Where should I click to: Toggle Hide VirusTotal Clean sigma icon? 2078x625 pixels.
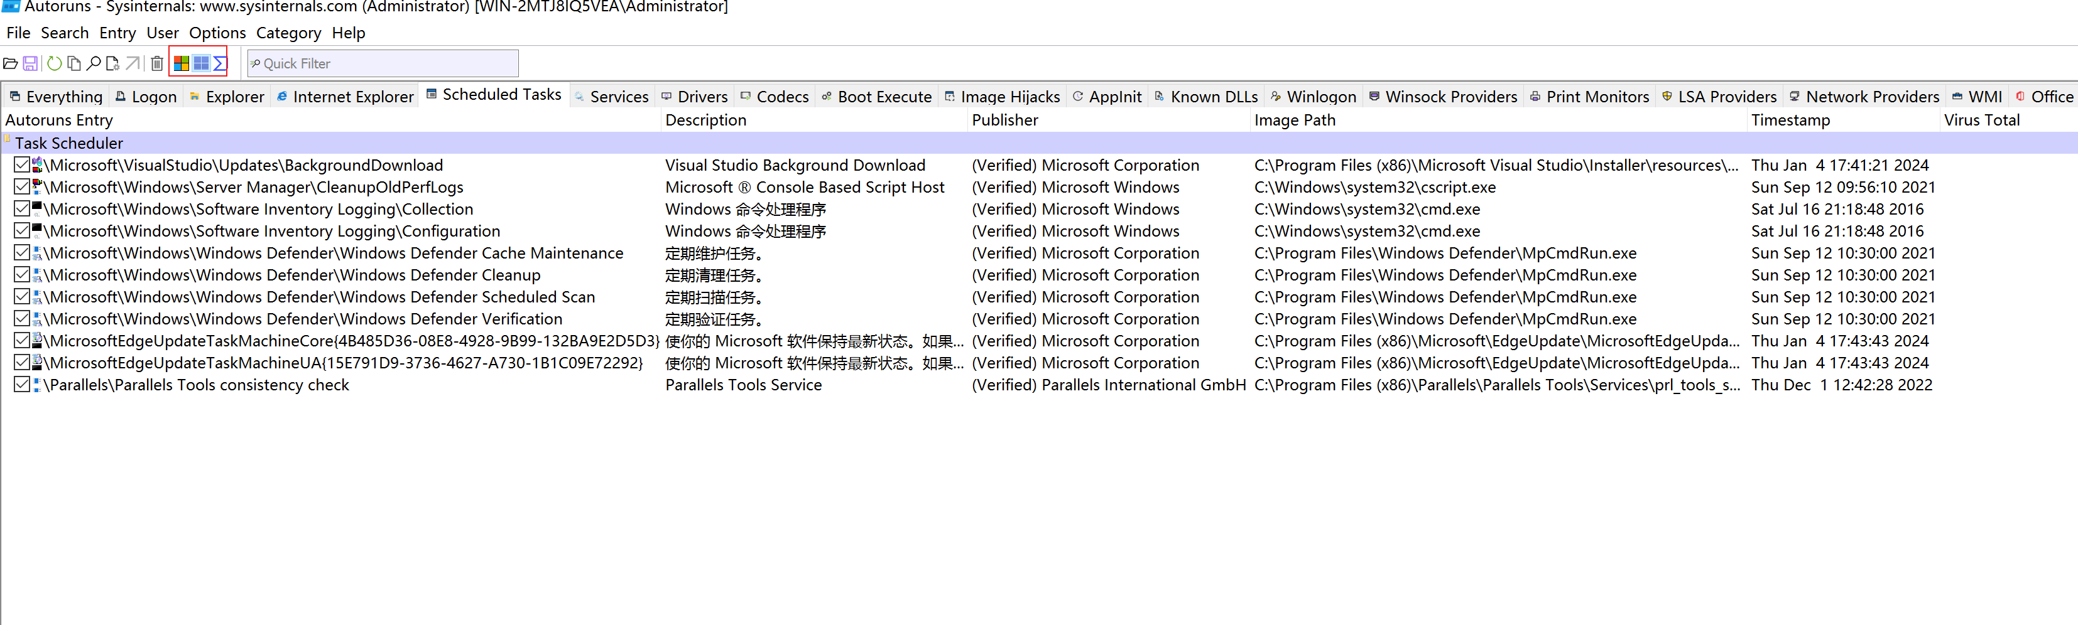(x=219, y=63)
